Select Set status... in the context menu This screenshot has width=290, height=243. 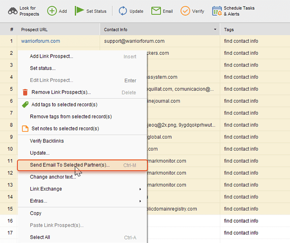[x=82, y=68]
